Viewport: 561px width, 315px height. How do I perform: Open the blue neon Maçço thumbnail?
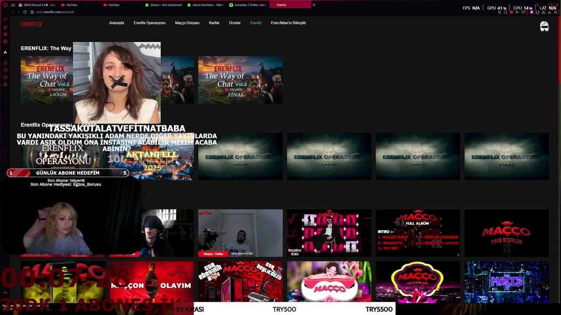(x=507, y=282)
